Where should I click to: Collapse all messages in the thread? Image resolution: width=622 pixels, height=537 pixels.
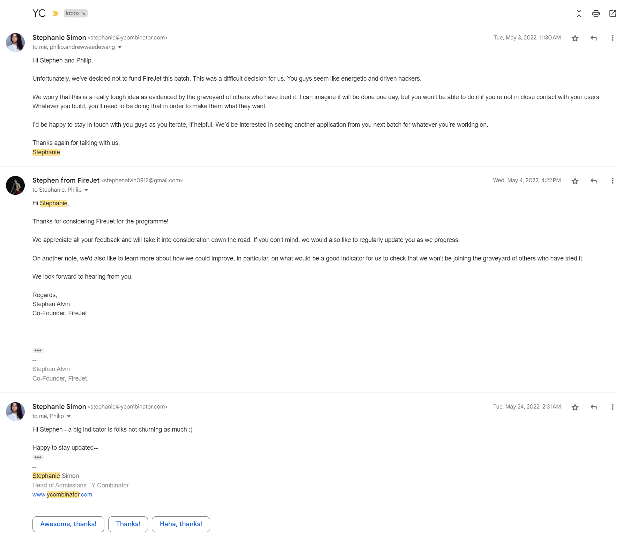[578, 13]
